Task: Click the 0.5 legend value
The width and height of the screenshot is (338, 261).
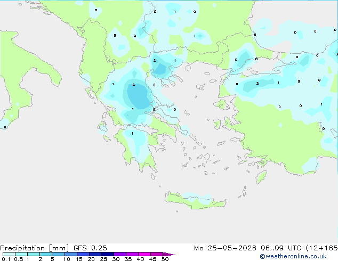Action: pos(18,259)
